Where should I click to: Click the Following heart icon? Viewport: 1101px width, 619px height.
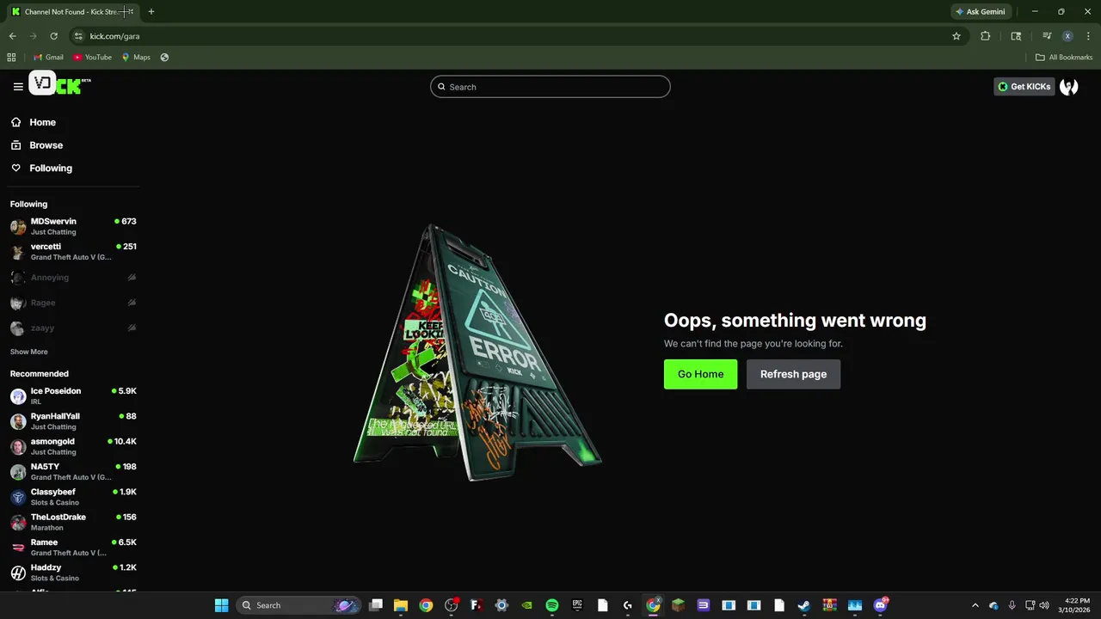(x=16, y=169)
